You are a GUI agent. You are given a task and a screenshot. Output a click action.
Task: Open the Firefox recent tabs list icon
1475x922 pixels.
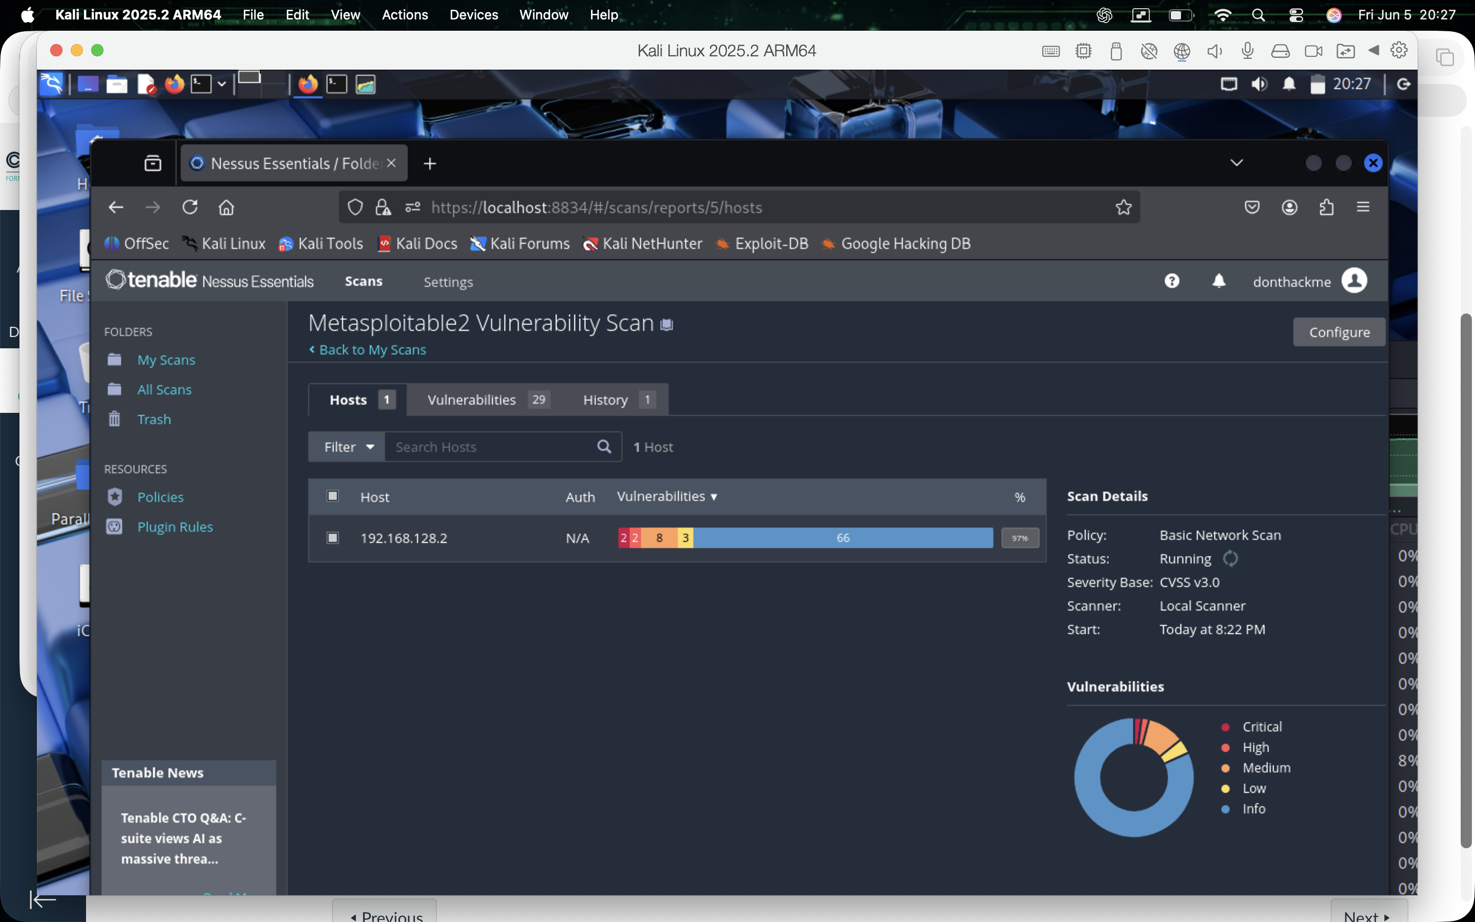tap(153, 163)
